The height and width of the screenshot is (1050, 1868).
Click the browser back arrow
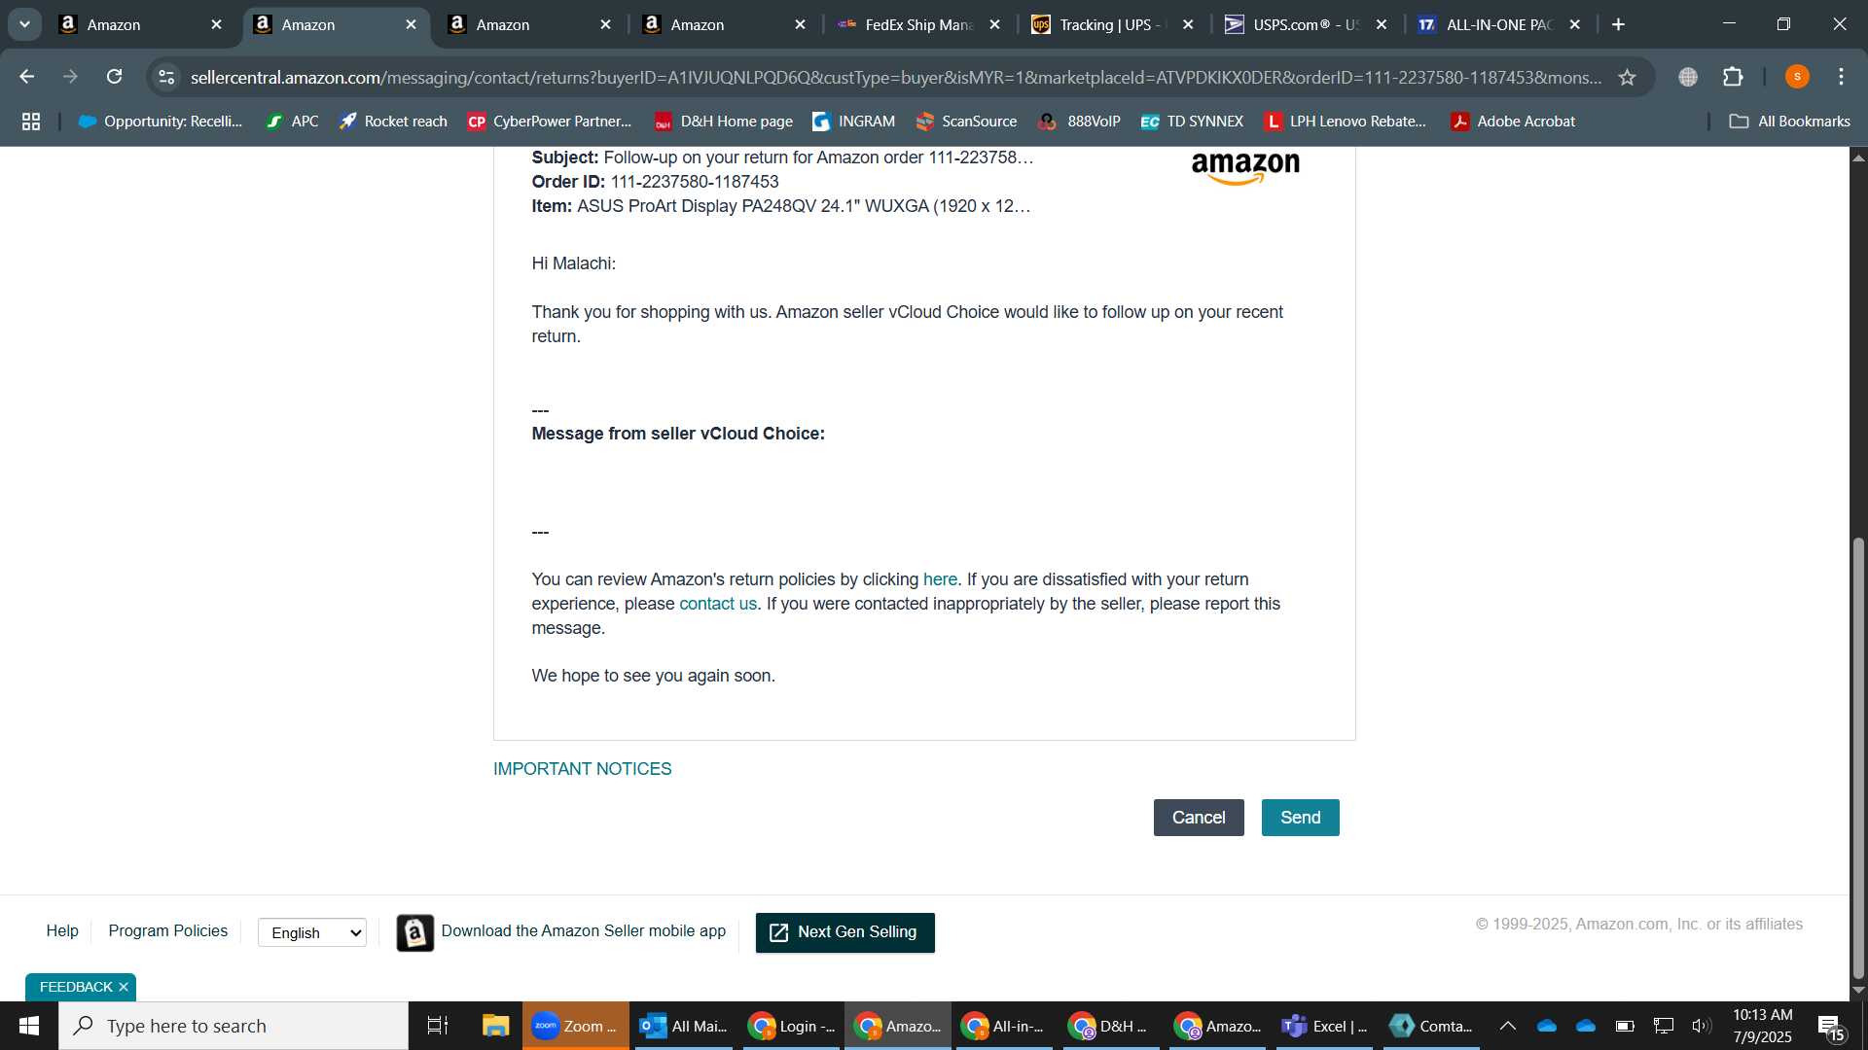[x=27, y=77]
